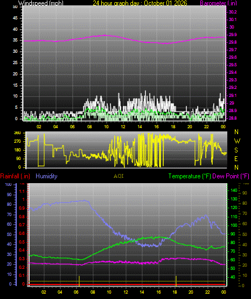Click the humidity peak near hour 07

coord(85,200)
